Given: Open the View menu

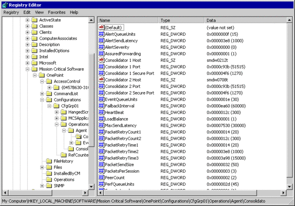Looking at the screenshot, I should [x=39, y=12].
